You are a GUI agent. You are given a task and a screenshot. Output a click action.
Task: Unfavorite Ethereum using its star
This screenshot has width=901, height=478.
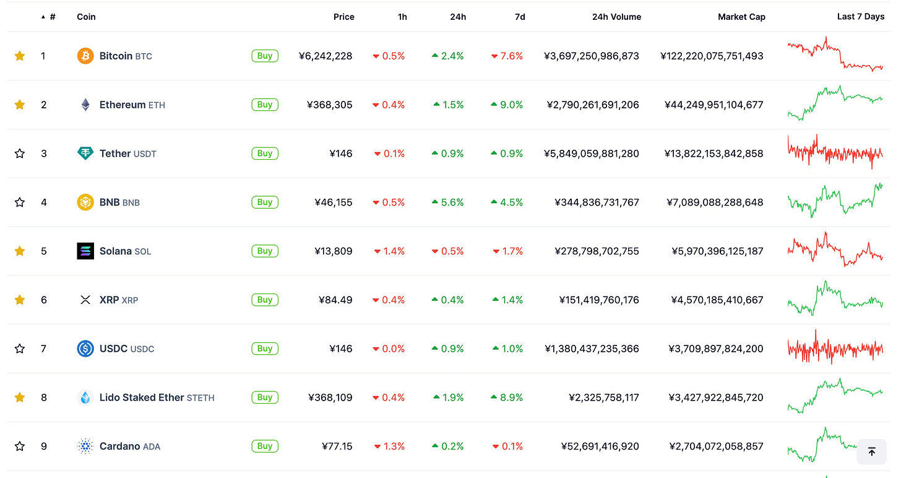(x=20, y=105)
